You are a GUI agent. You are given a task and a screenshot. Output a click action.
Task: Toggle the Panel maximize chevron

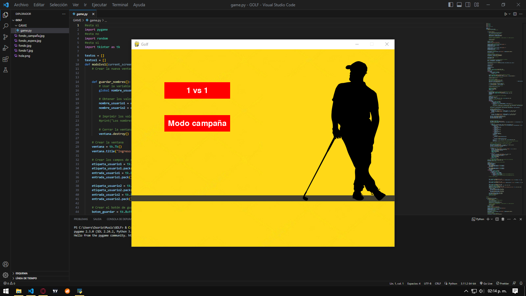[x=515, y=219]
